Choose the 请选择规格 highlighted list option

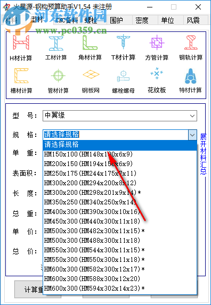120,145
